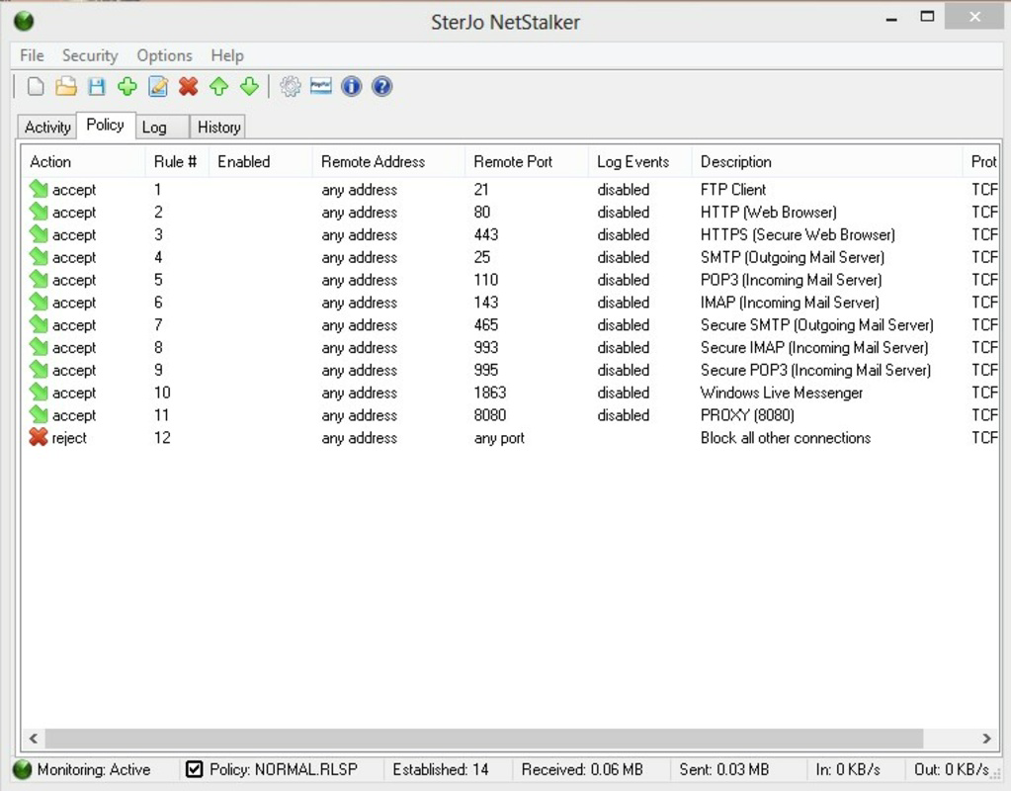Click the green application icon in title bar
The image size is (1011, 791).
pyautogui.click(x=24, y=21)
